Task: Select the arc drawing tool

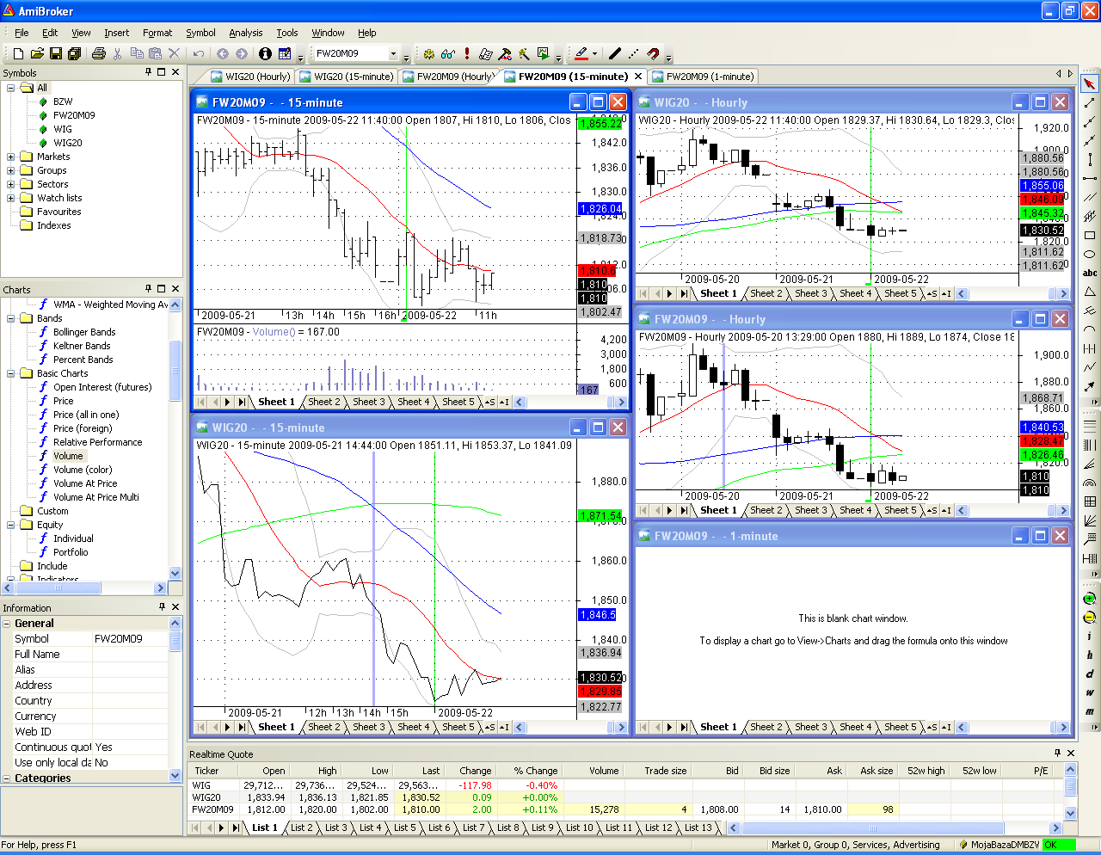Action: [x=1090, y=329]
